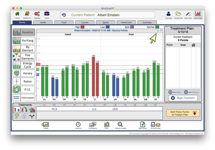This screenshot has width=215, height=150.
Task: Click the delta triangle icon in graph header
Action: click(x=158, y=31)
